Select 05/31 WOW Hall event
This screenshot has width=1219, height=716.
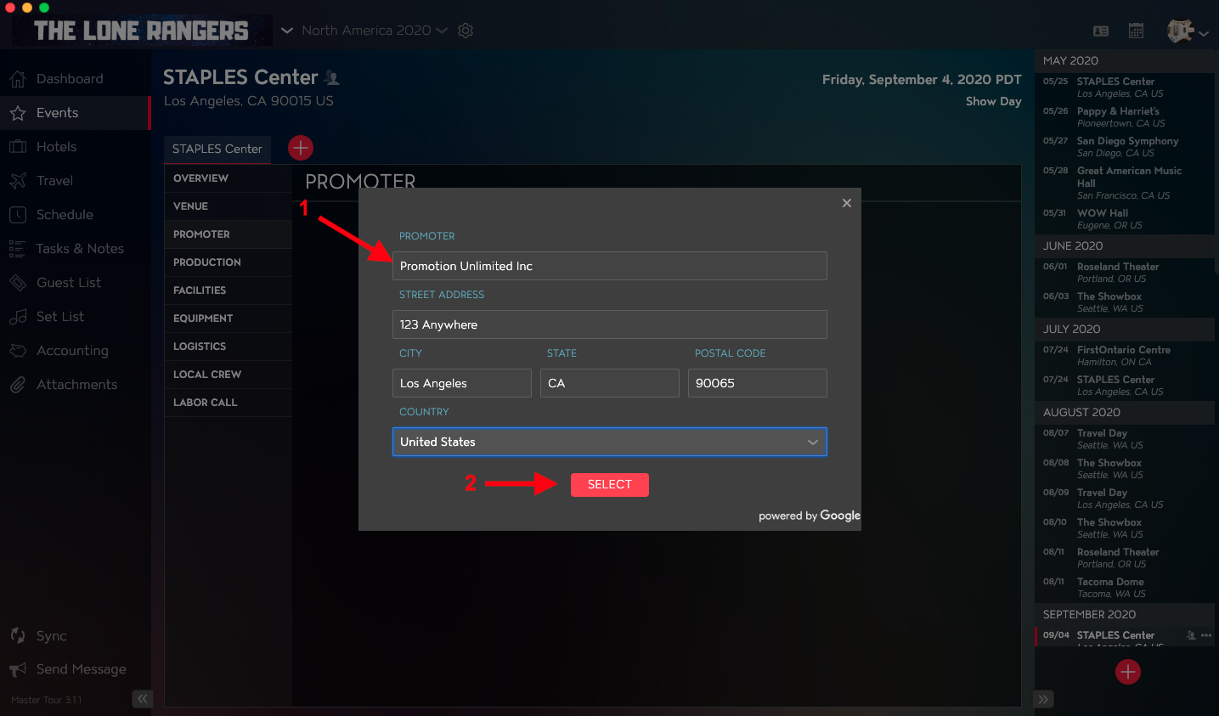(x=1125, y=219)
